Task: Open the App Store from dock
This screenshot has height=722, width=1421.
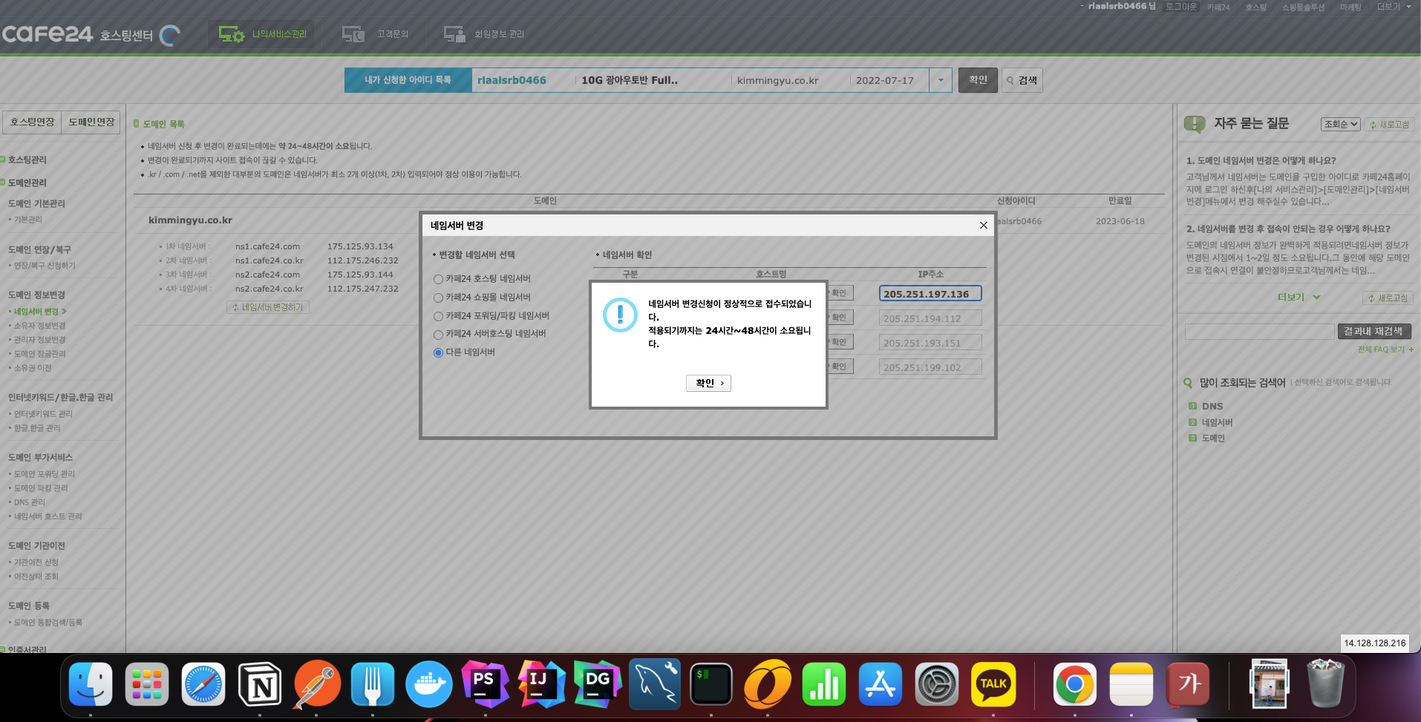Action: pyautogui.click(x=881, y=684)
